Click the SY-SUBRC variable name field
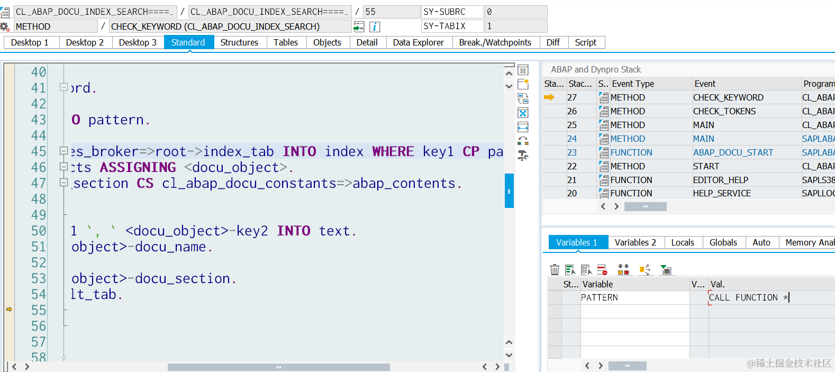Image resolution: width=835 pixels, height=372 pixels. tap(452, 12)
